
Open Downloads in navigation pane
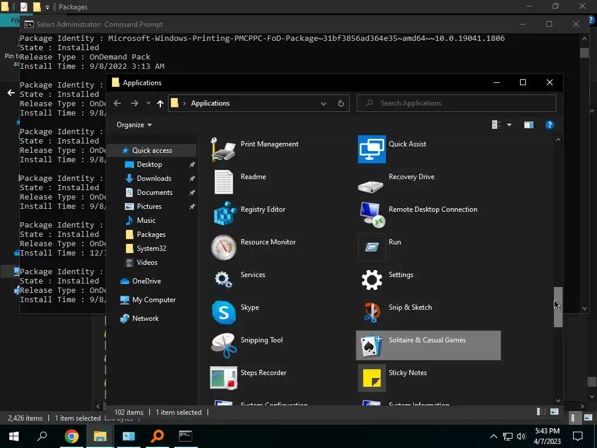[154, 178]
